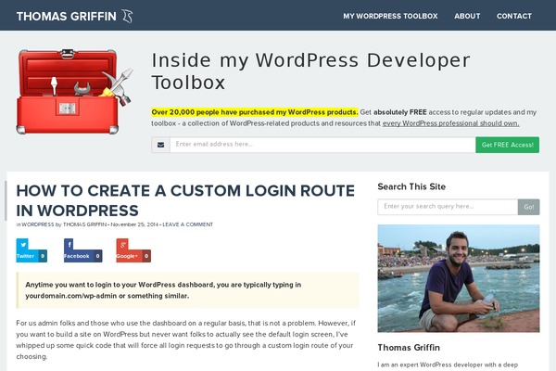The height and width of the screenshot is (371, 556).
Task: Open the Contact page
Action: coord(513,16)
